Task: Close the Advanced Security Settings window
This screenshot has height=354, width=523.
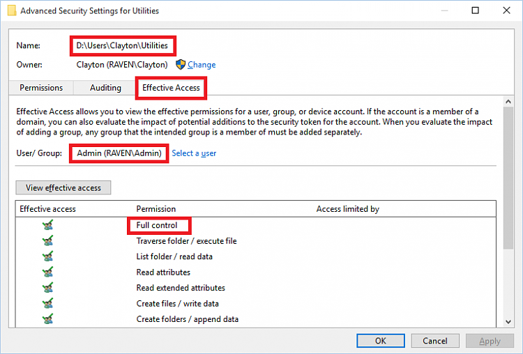Action: tap(506, 10)
